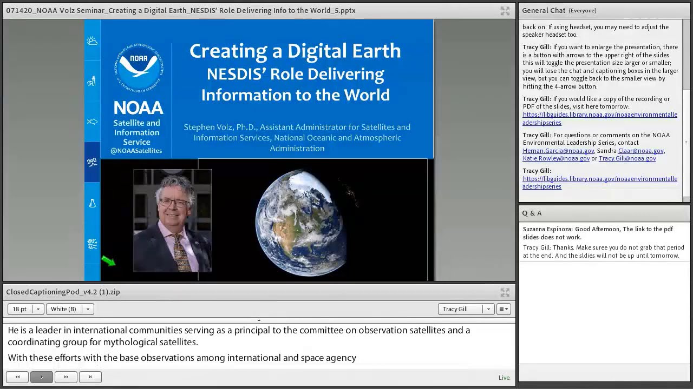Click the Tracy.Gill@noaa.gov link

(x=627, y=158)
